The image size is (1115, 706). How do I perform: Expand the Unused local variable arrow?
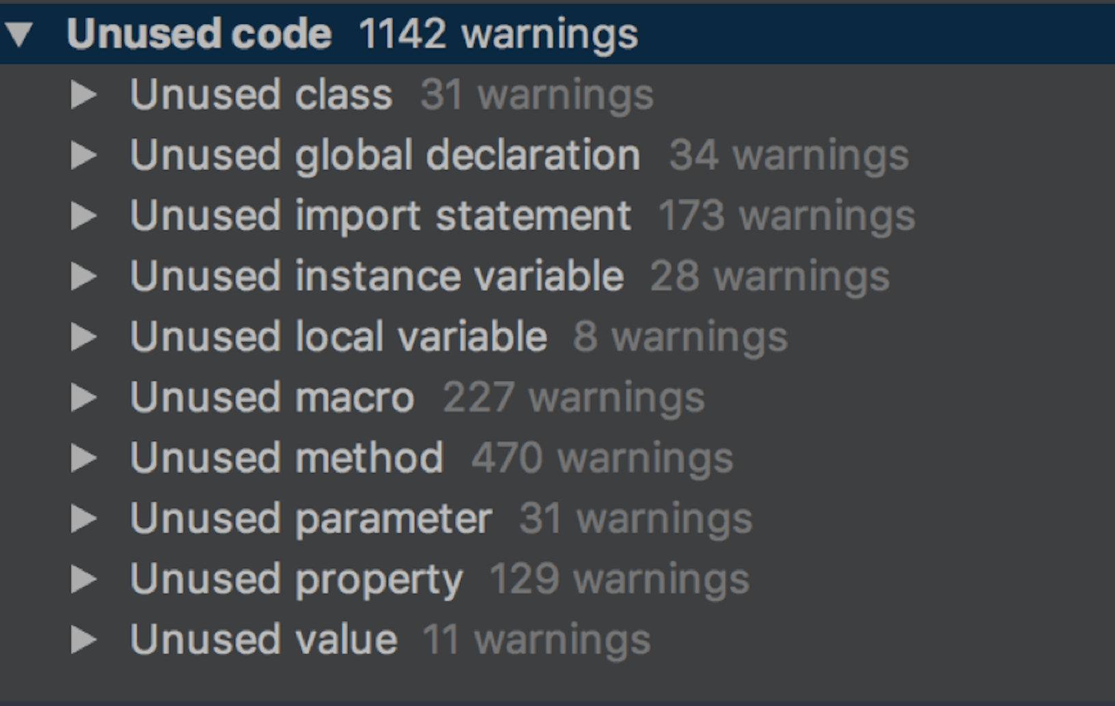tap(83, 337)
